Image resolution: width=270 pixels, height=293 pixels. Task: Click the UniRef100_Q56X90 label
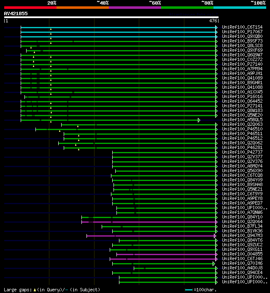click(x=242, y=171)
